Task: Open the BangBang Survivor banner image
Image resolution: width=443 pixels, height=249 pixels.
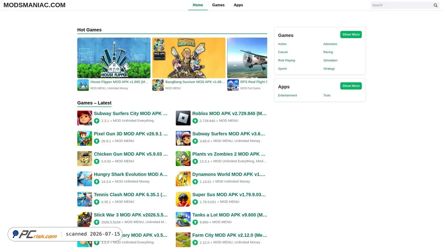Action: pos(189,58)
